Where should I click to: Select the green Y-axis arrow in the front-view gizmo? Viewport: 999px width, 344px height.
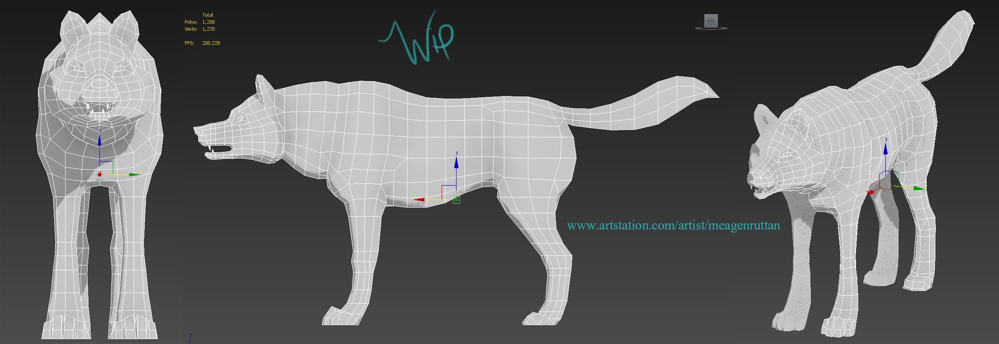[134, 175]
